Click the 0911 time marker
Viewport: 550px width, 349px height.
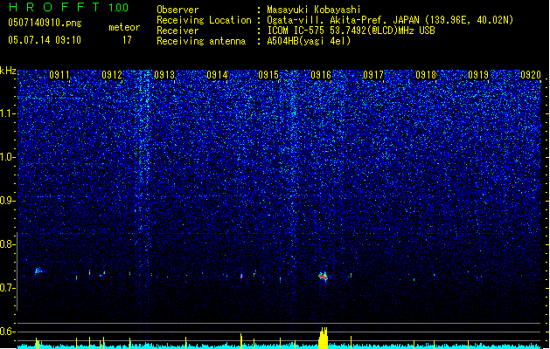coord(59,75)
